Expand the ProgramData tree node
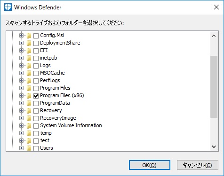 click(x=21, y=103)
